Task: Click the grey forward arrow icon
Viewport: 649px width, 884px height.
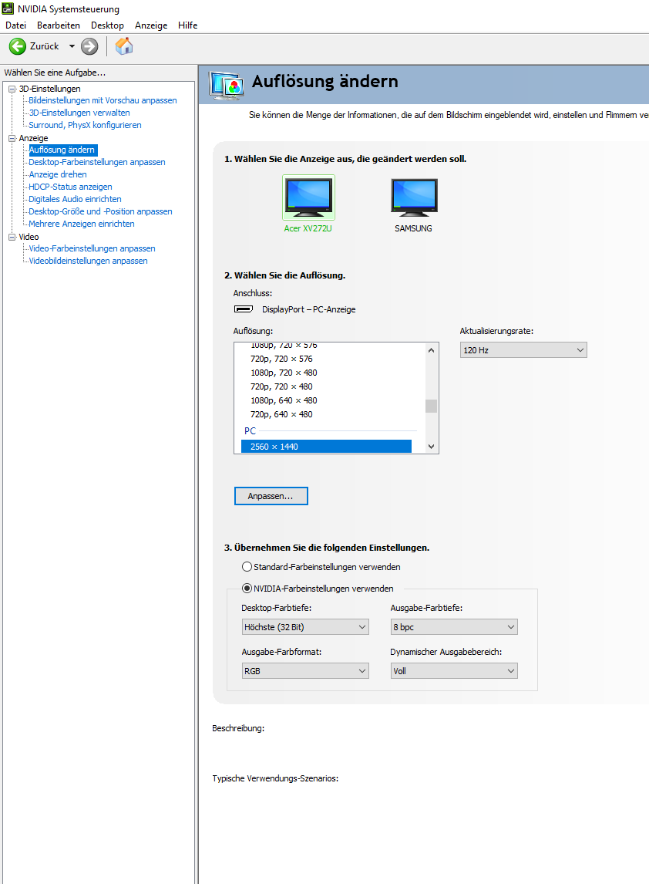Action: [89, 46]
